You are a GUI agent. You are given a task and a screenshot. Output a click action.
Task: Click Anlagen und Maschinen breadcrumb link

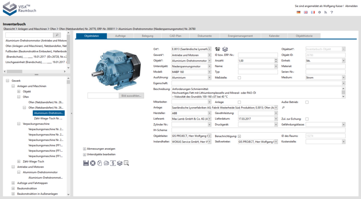click(x=32, y=29)
